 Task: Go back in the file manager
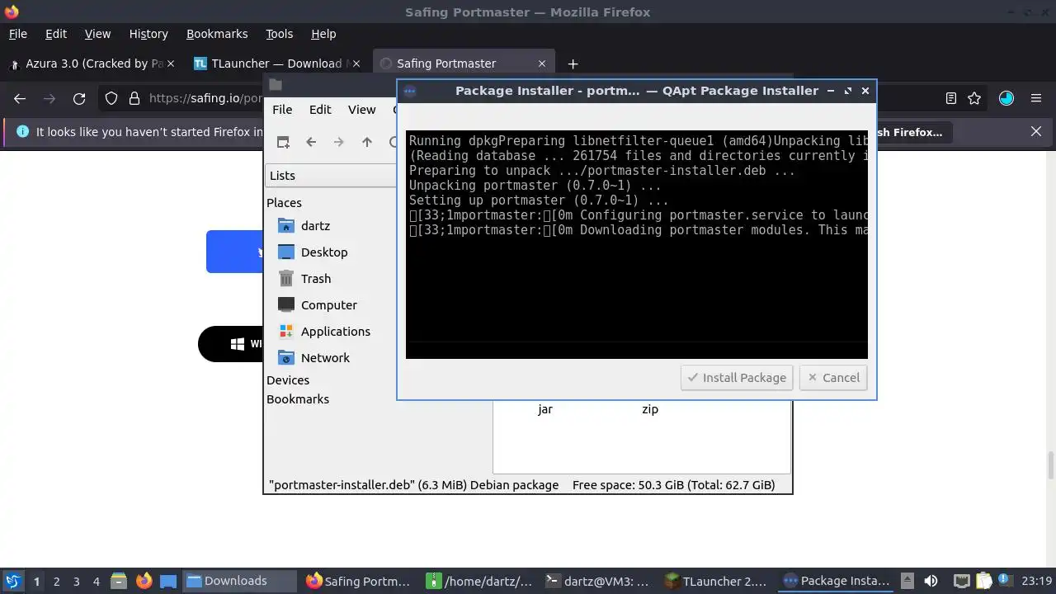pyautogui.click(x=311, y=142)
